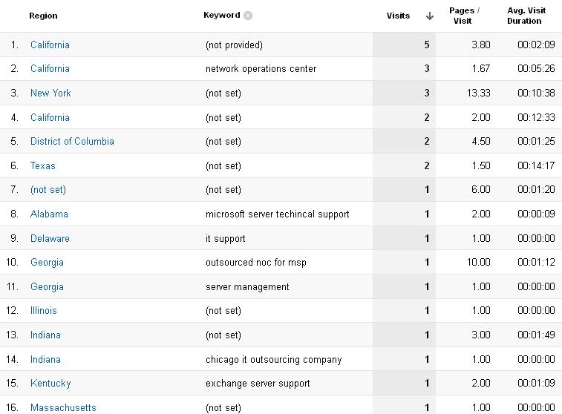The height and width of the screenshot is (414, 562).
Task: Sort table by Keyword column header
Action: tap(221, 15)
